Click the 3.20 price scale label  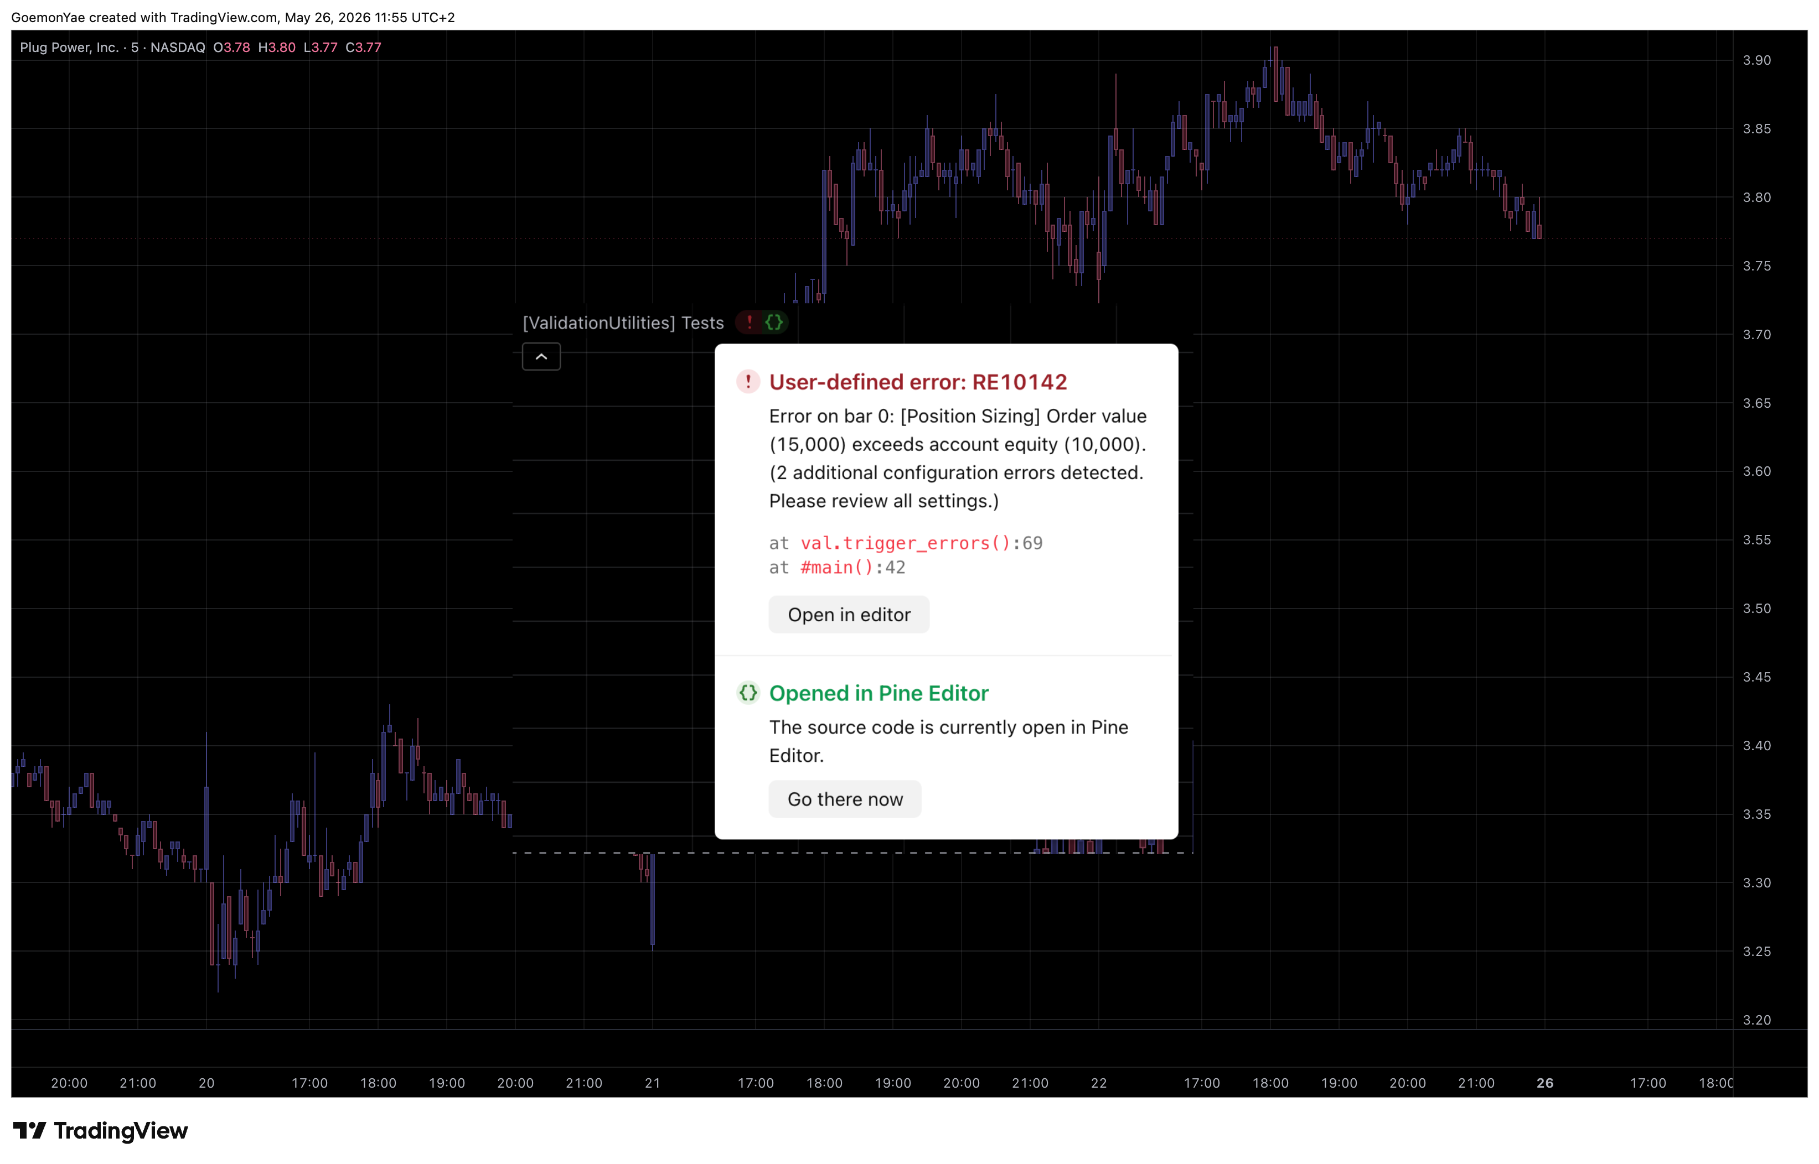click(1756, 1020)
